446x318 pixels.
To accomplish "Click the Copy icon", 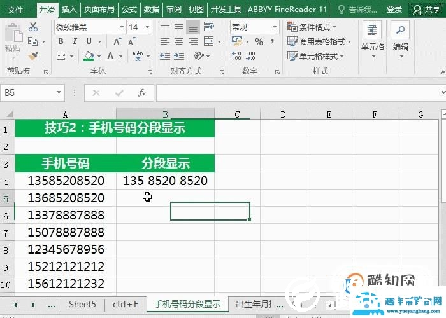I will 33,41.
